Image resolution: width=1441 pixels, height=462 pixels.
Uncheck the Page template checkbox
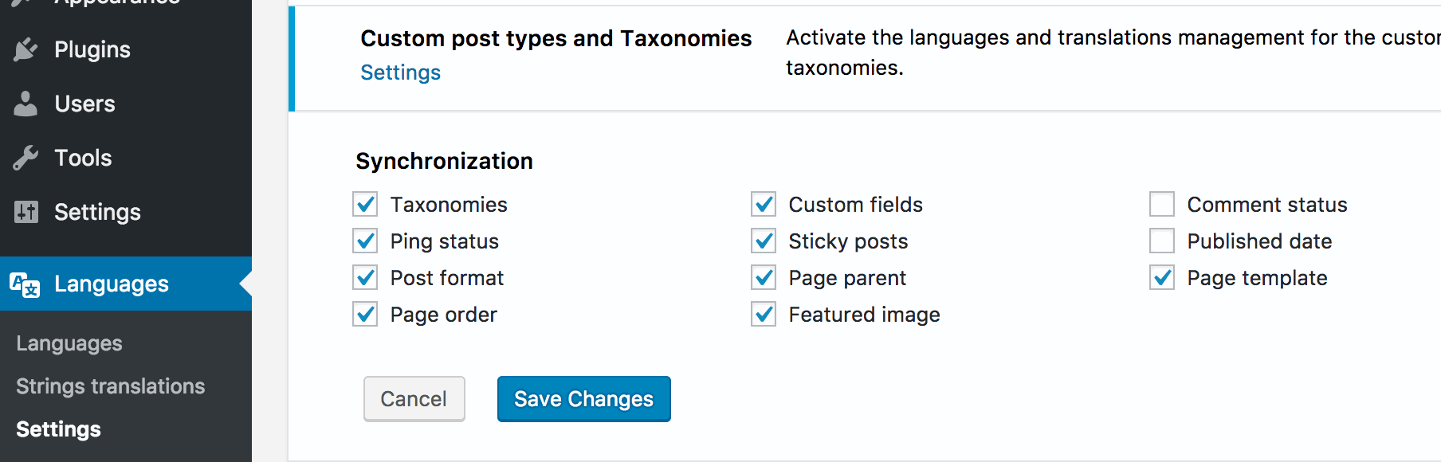coord(1161,277)
